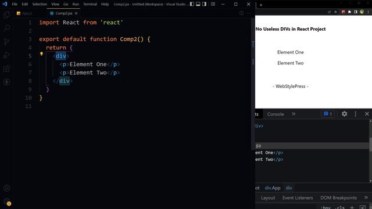
Task: Open DevTools customize three-dot menu
Action: click(355, 114)
